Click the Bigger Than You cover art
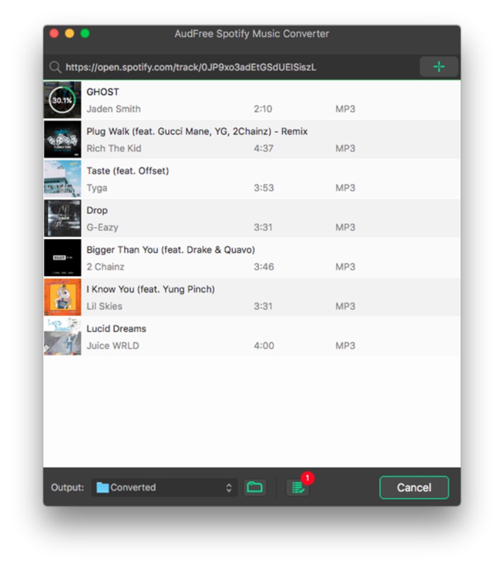The height and width of the screenshot is (568, 504). coord(62,258)
